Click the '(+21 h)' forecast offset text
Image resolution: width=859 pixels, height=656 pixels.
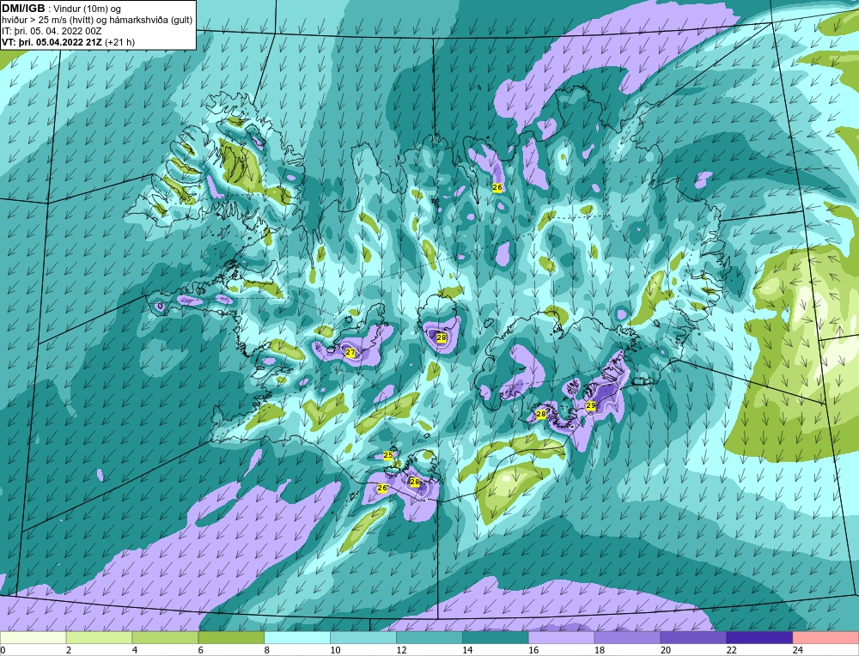pos(119,42)
